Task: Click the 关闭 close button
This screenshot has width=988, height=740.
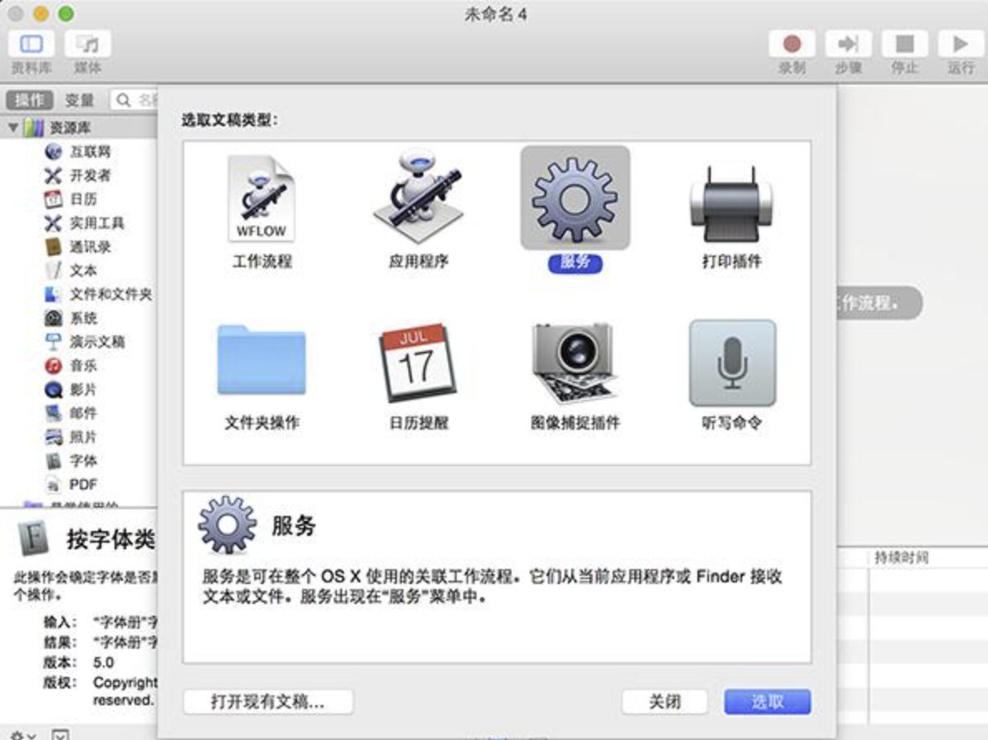Action: (665, 702)
